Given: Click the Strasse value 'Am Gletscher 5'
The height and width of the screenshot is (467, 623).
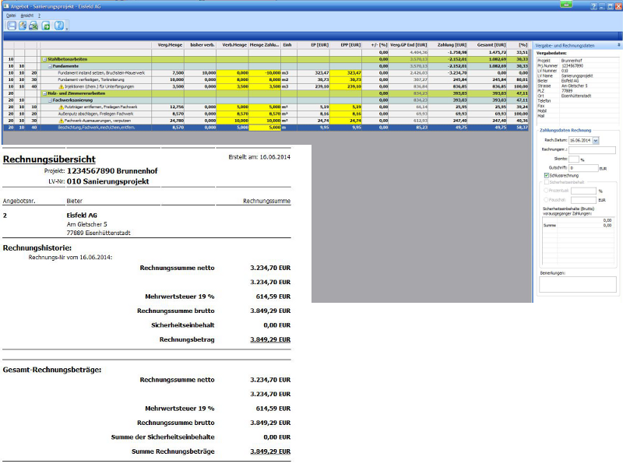Looking at the screenshot, I should pyautogui.click(x=574, y=86).
